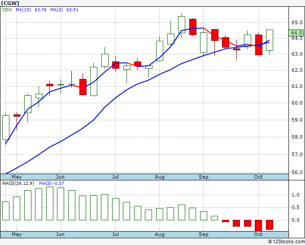Click the 61.0 price axis label
Image resolution: width=305 pixels, height=245 pixels.
pos(297,86)
